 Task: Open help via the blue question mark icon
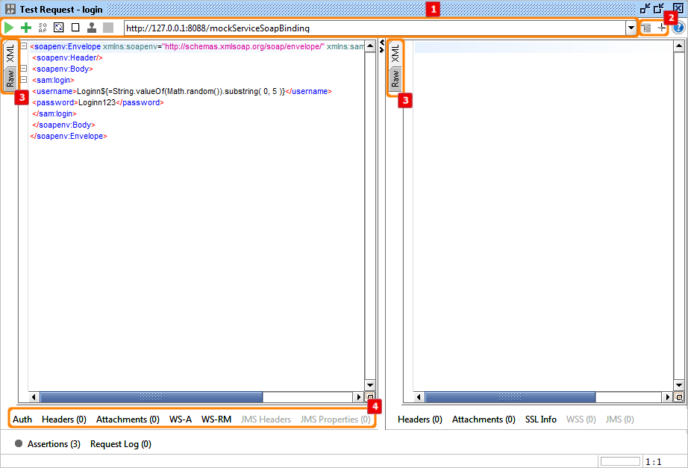coord(678,28)
